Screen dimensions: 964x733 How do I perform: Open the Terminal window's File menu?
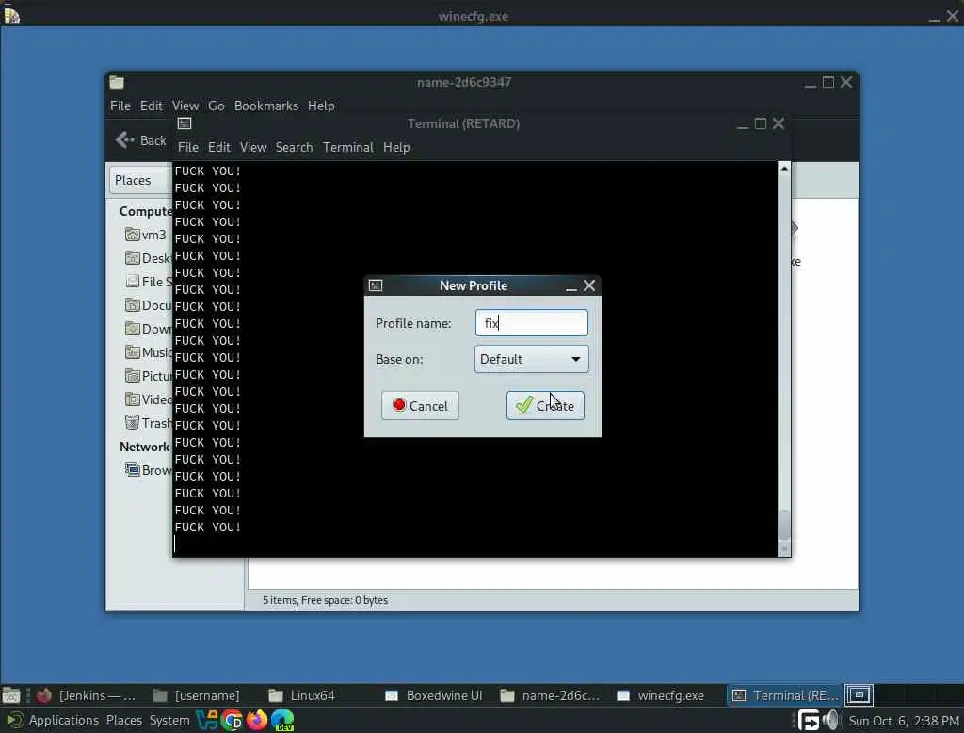[x=188, y=147]
